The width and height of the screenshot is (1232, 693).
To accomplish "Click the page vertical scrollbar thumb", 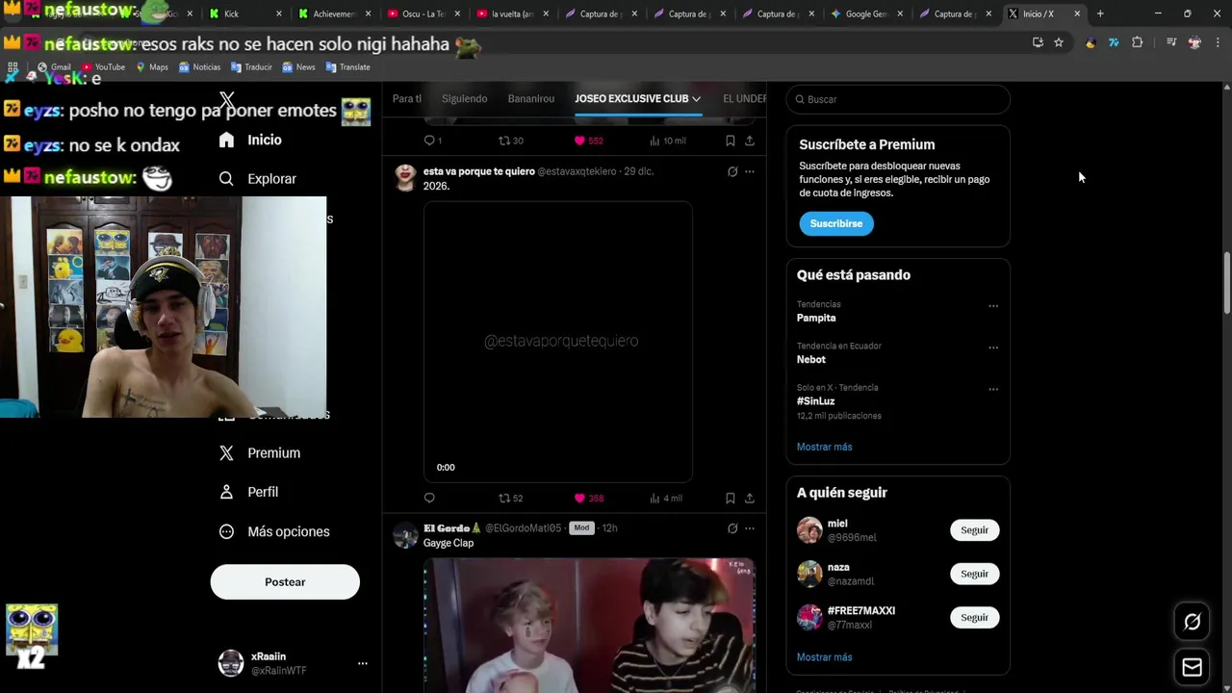I will tap(1226, 282).
